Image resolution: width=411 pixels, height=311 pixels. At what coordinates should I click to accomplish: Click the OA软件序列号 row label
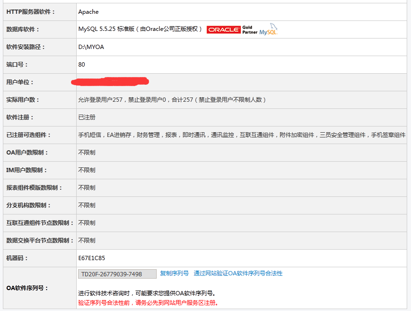[x=27, y=288]
